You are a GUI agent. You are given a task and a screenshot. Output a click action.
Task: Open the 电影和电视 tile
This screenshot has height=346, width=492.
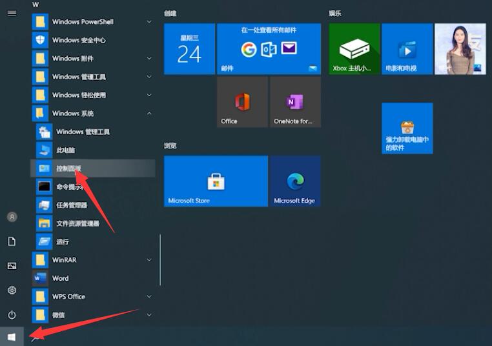coord(407,48)
